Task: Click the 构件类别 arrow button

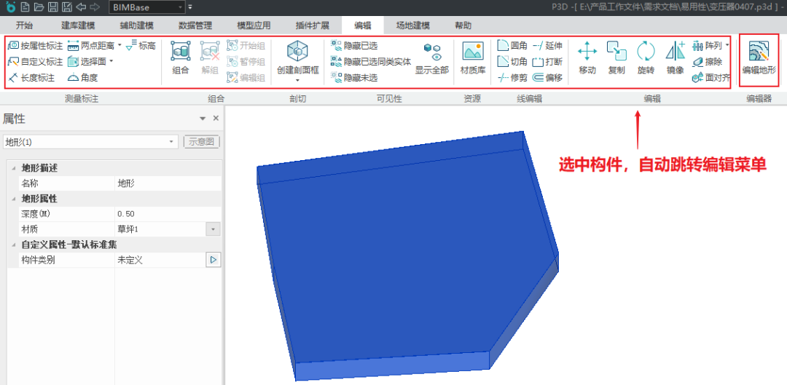Action: (214, 260)
